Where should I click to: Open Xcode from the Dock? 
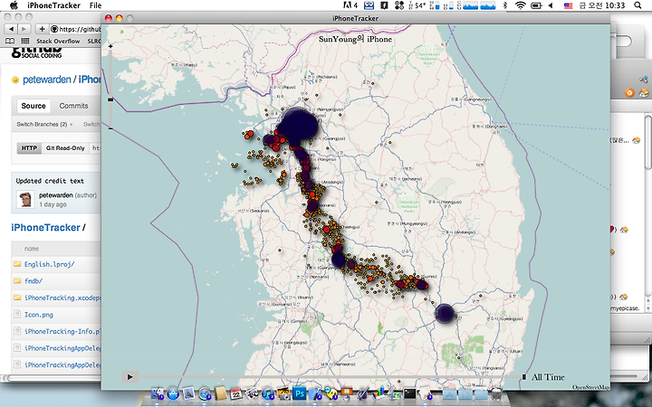pyautogui.click(x=315, y=393)
